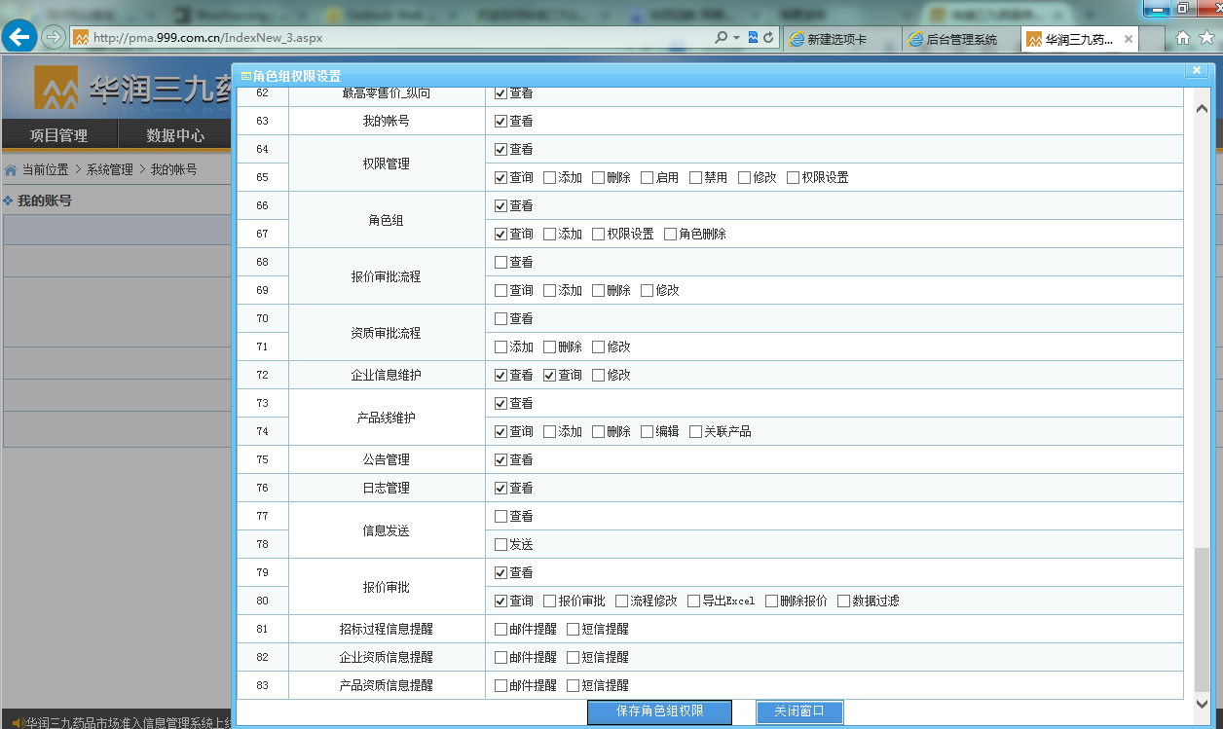Click the dialog scrollbar down arrow
Image resolution: width=1223 pixels, height=729 pixels.
tap(1202, 703)
